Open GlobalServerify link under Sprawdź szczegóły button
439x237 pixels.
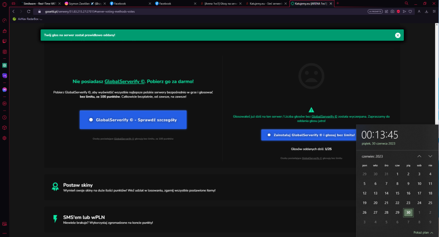point(124,139)
